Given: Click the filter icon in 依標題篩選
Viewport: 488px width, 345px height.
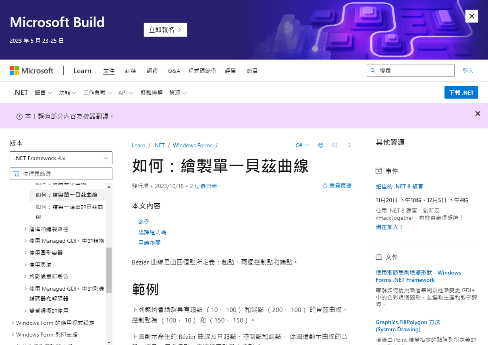Looking at the screenshot, I should (x=16, y=174).
